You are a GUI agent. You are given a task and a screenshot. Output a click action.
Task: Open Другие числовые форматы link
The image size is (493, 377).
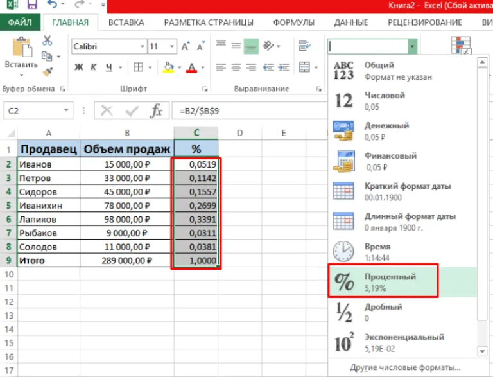click(x=405, y=367)
